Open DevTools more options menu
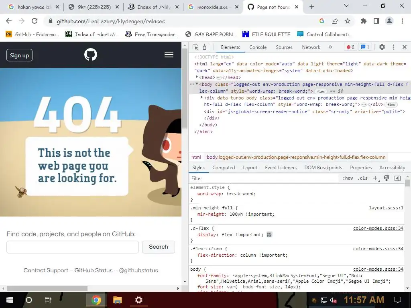Viewport: 411px width, 308px height. (393, 47)
